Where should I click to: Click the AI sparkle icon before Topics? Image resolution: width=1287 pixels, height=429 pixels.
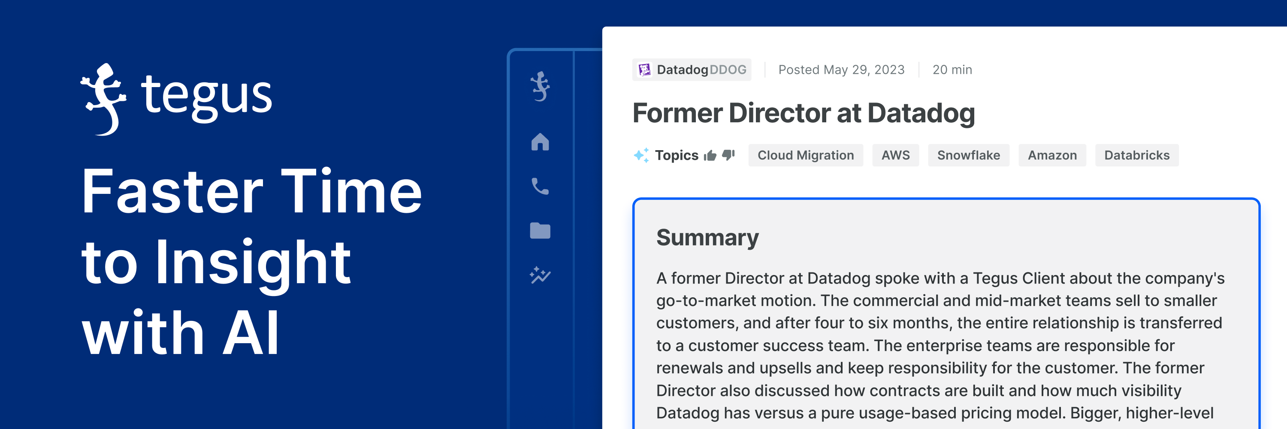[641, 155]
